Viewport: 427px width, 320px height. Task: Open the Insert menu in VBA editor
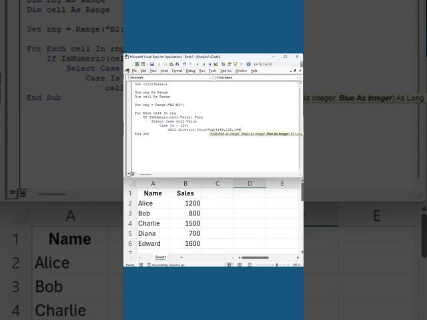click(164, 71)
